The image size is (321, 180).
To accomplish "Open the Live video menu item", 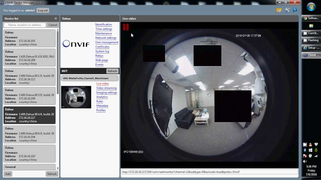I will (102, 84).
